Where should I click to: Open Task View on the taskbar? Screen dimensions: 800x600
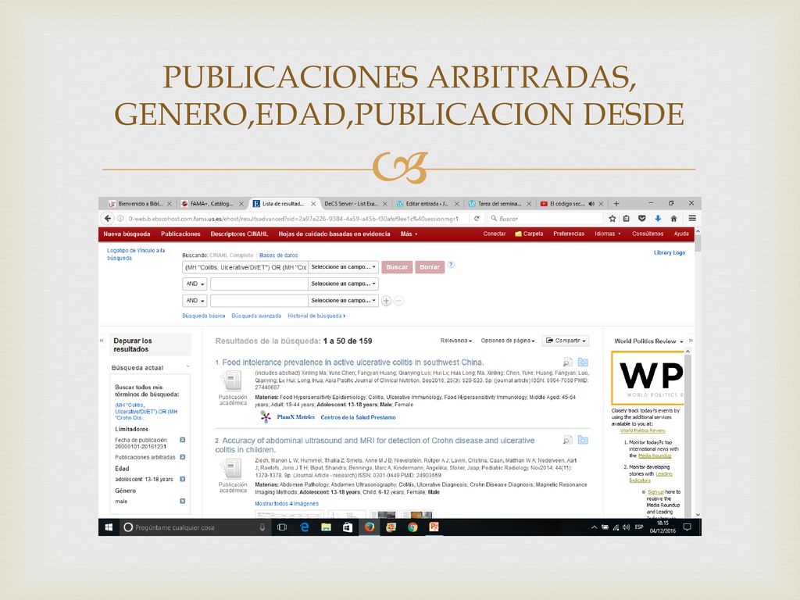pos(281,527)
